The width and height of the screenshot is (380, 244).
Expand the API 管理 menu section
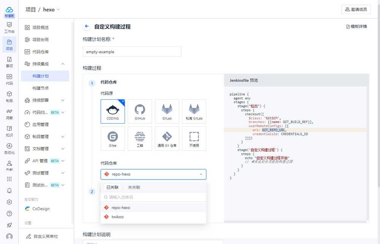coord(63,161)
